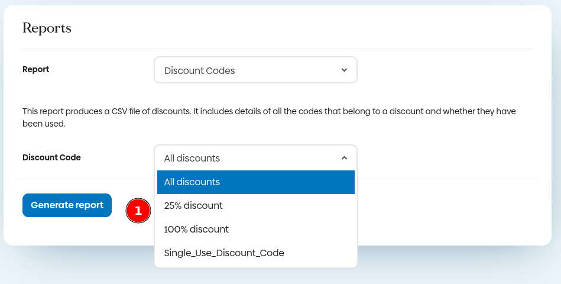Click the divider line below Reports heading
The width and height of the screenshot is (561, 284).
pyautogui.click(x=277, y=49)
